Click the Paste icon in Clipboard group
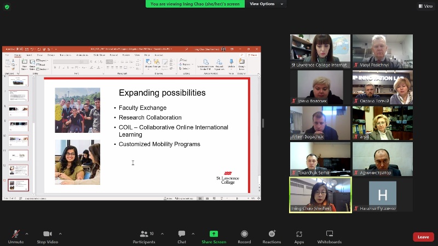Viewport: 438px width, 246px height. [8, 62]
